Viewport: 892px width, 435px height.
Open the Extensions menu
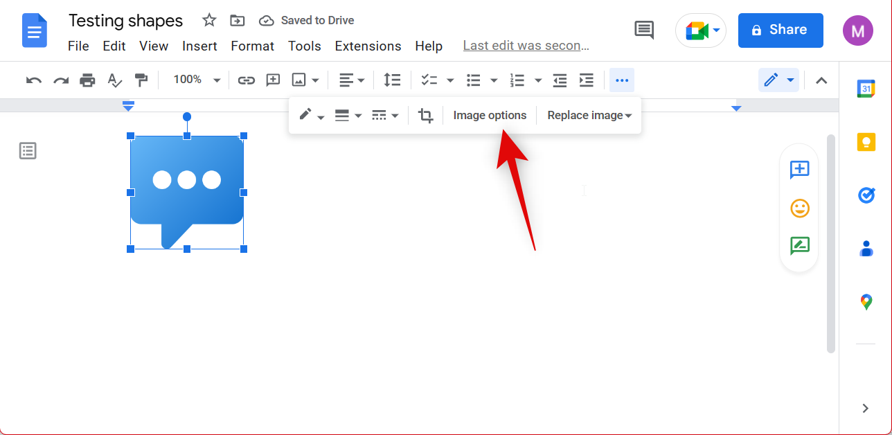pyautogui.click(x=368, y=46)
